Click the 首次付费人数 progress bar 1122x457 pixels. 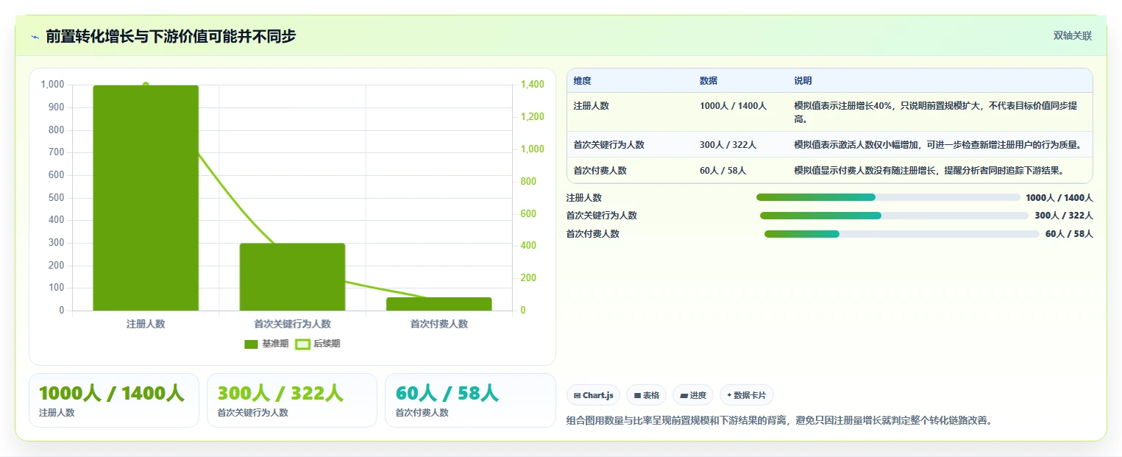[902, 234]
